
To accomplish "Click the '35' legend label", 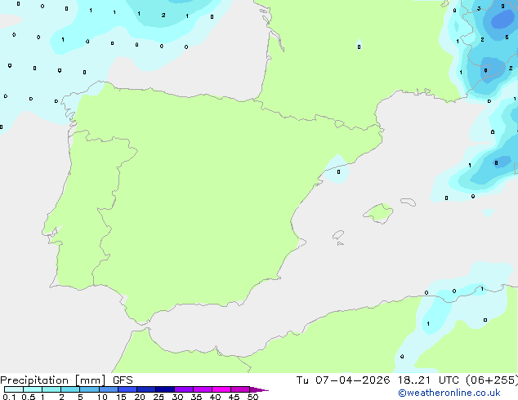I will click(x=196, y=397).
